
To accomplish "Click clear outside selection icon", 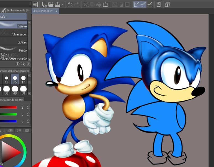I will 92,4.
